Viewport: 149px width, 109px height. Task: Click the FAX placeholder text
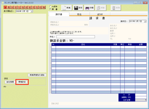tap(130, 39)
